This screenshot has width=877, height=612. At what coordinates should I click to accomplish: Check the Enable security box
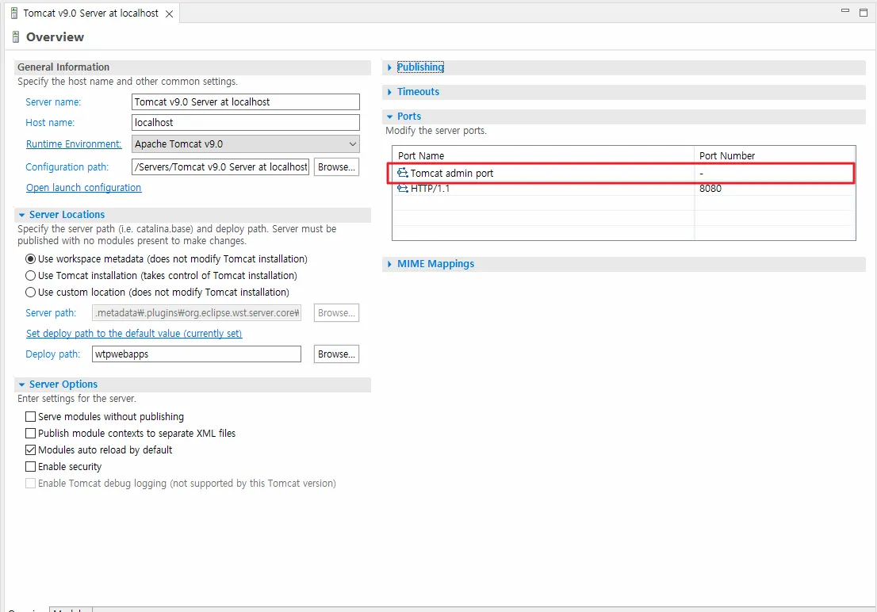pyautogui.click(x=31, y=467)
